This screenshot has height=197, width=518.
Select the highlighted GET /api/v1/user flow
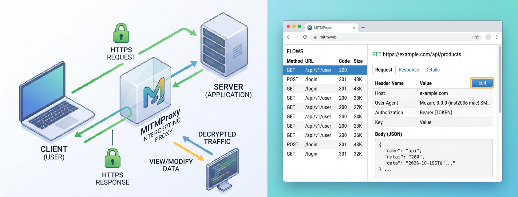pyautogui.click(x=325, y=70)
